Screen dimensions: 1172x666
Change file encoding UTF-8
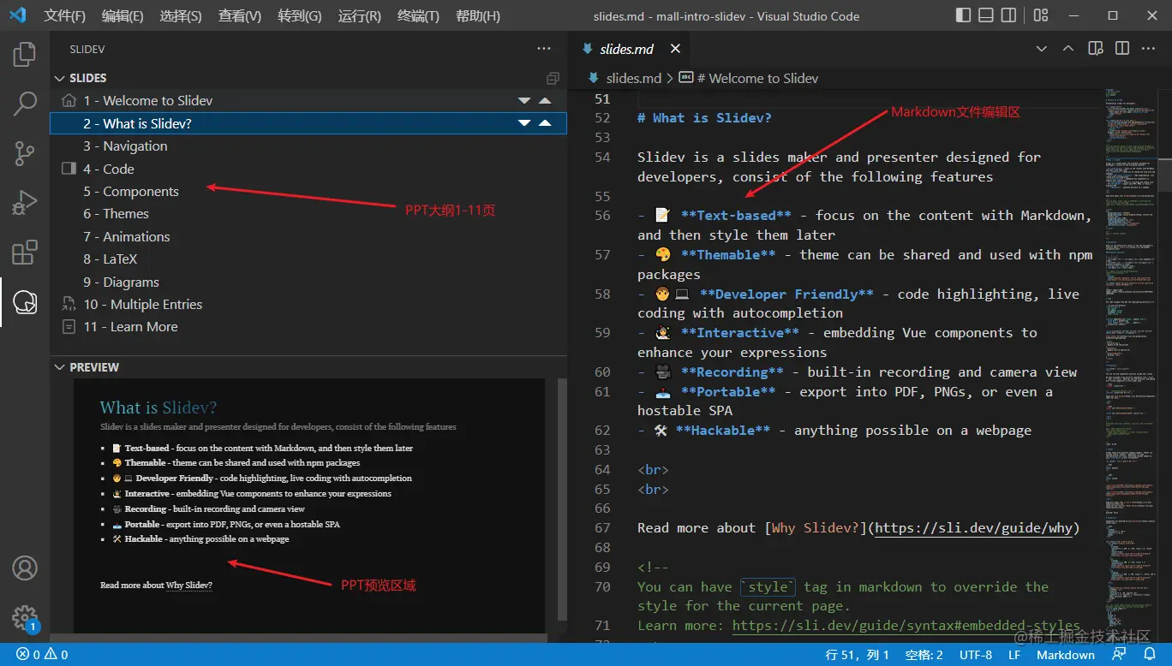coord(976,655)
